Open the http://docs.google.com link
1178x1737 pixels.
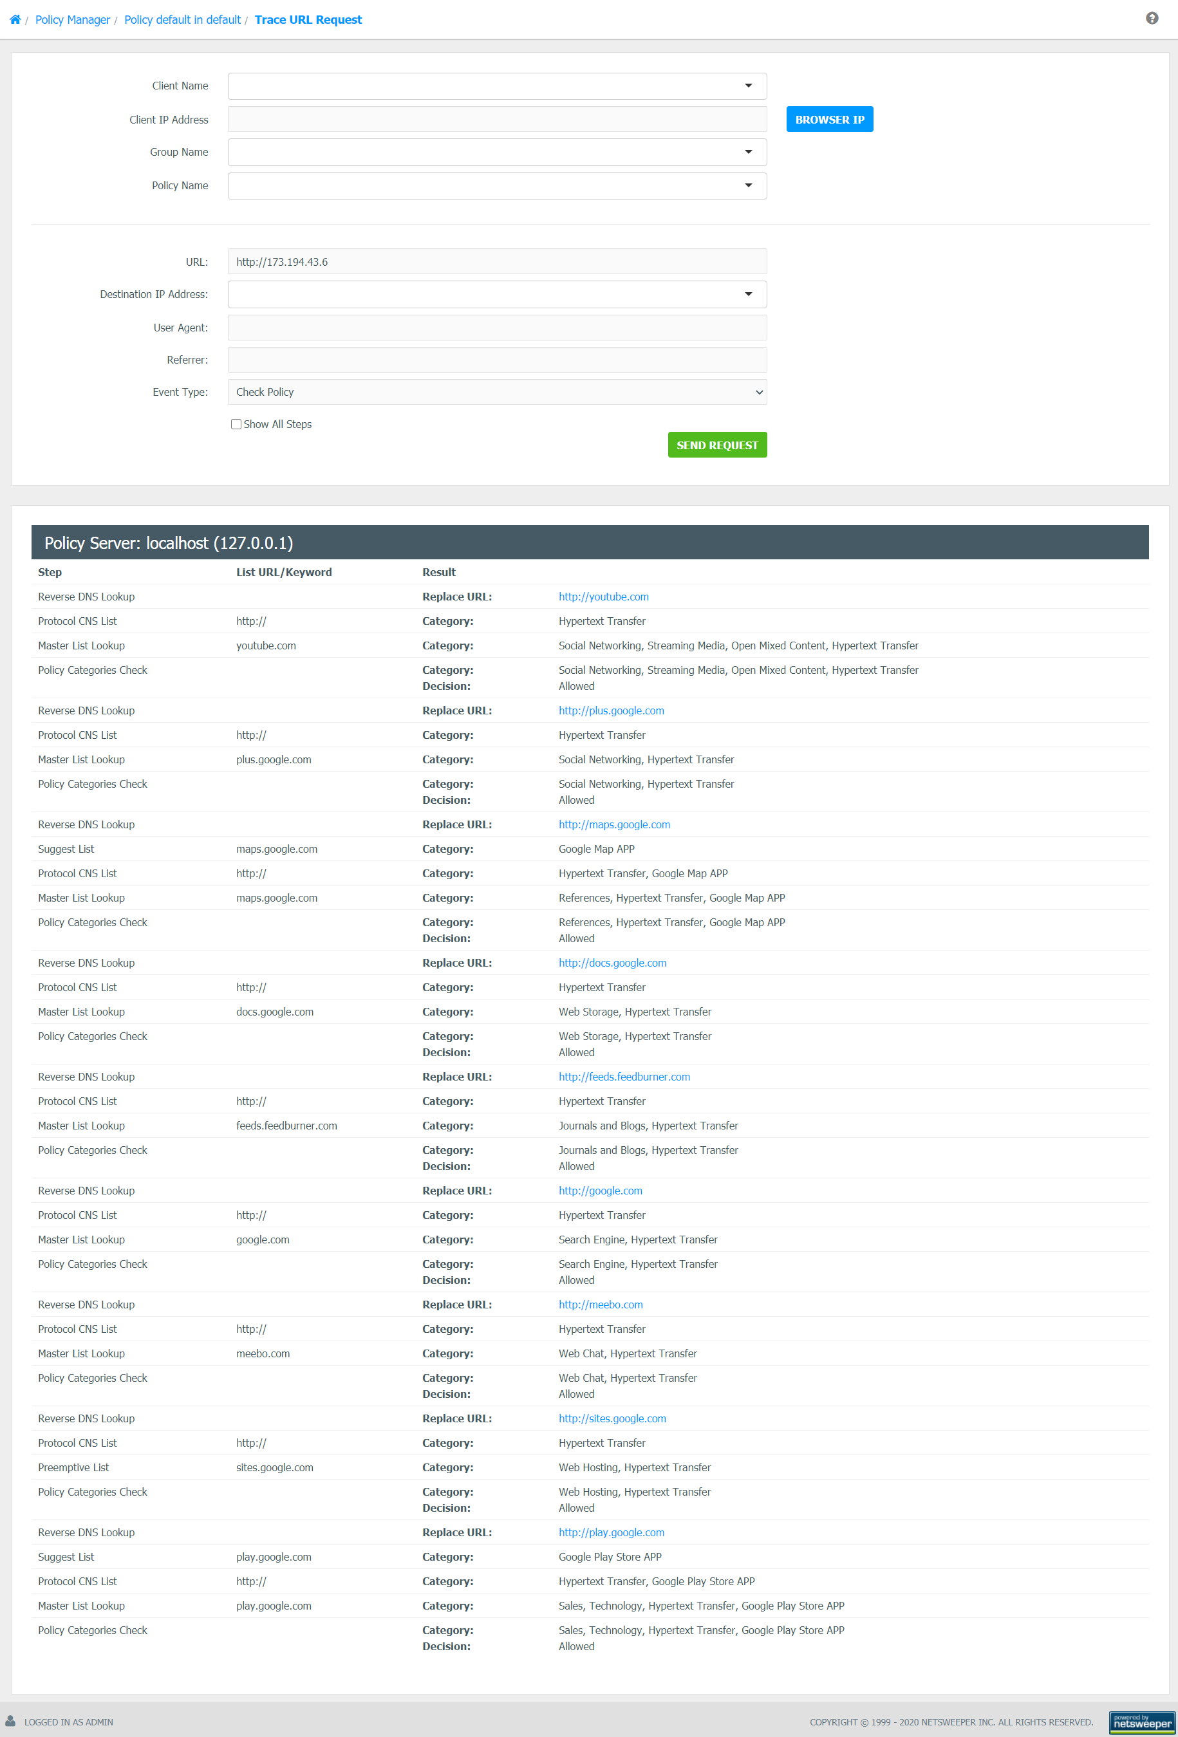(x=612, y=963)
